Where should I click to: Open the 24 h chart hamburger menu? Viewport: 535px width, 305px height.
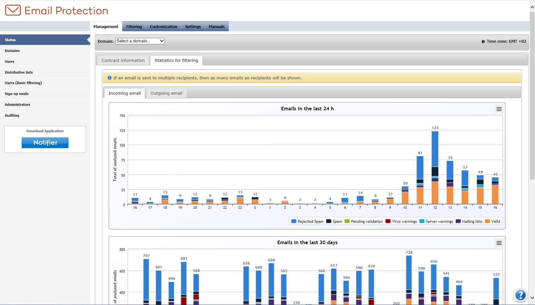[x=499, y=109]
